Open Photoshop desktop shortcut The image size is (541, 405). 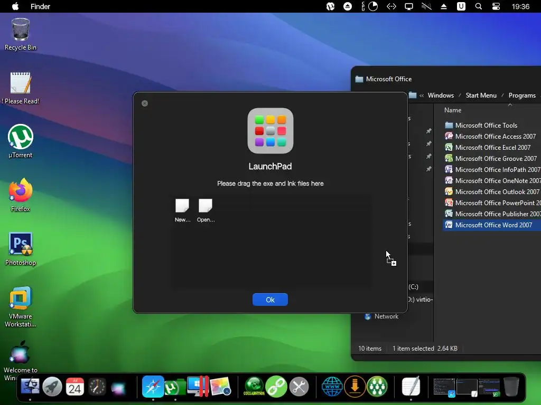[x=21, y=249]
